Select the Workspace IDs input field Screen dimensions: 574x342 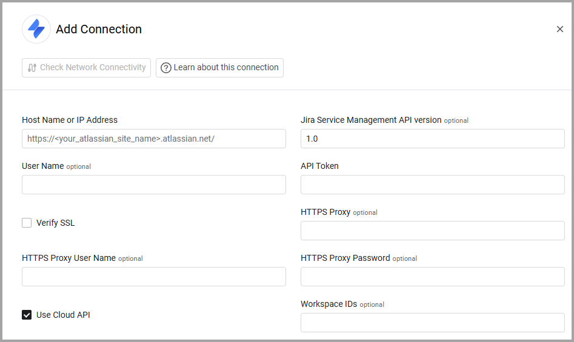[432, 323]
